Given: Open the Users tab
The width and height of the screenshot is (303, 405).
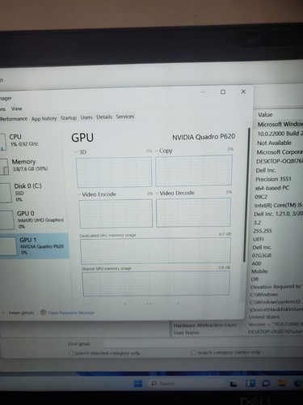Looking at the screenshot, I should pos(86,117).
